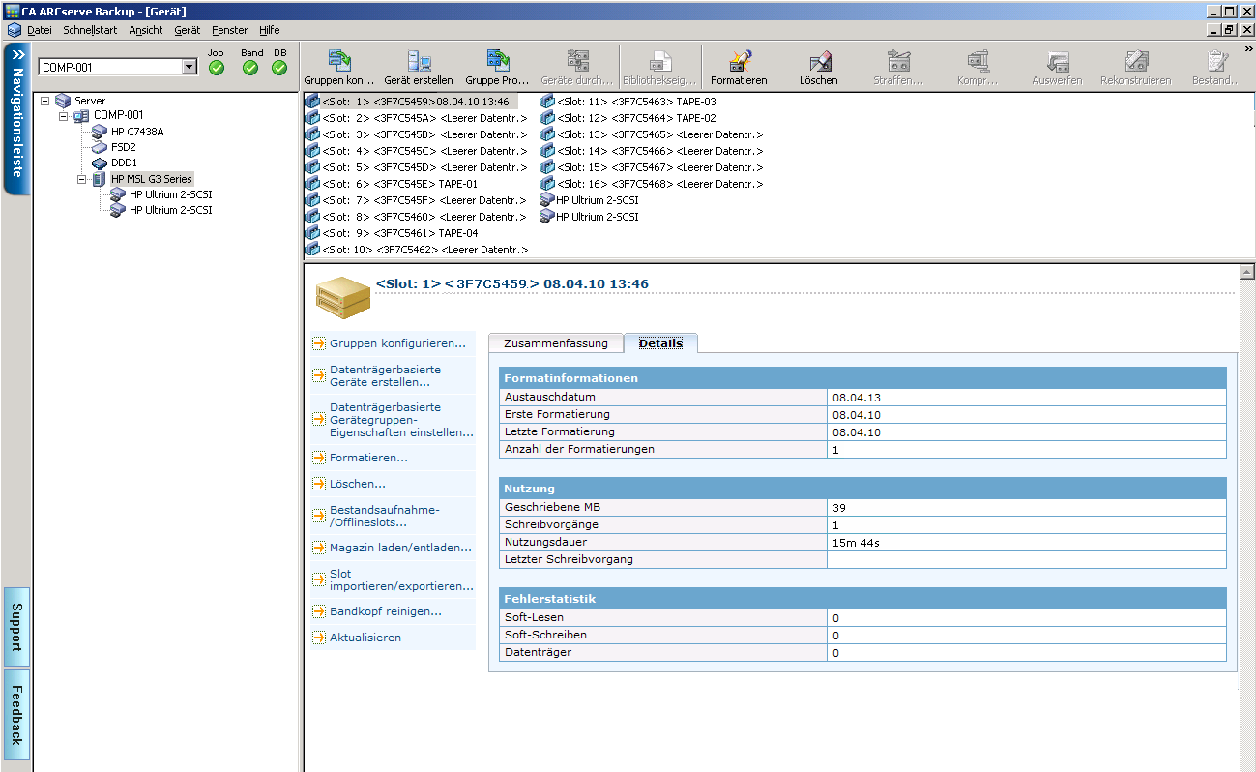Open the COMP-001 server dropdown
The height and width of the screenshot is (772, 1256).
(190, 68)
